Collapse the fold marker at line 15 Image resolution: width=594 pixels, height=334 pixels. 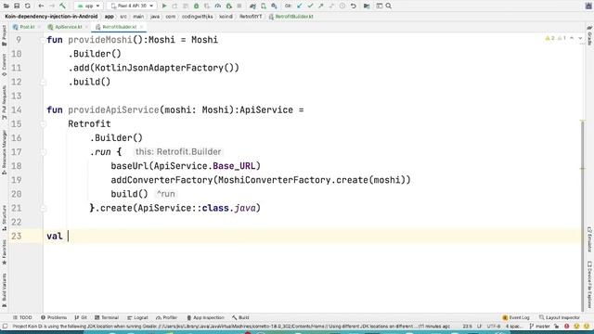[x=44, y=123]
